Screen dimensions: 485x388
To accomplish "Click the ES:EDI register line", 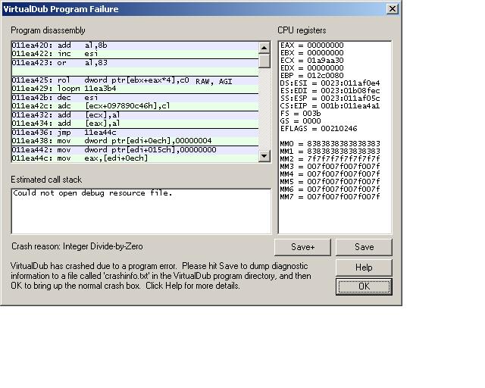I will click(x=330, y=91).
